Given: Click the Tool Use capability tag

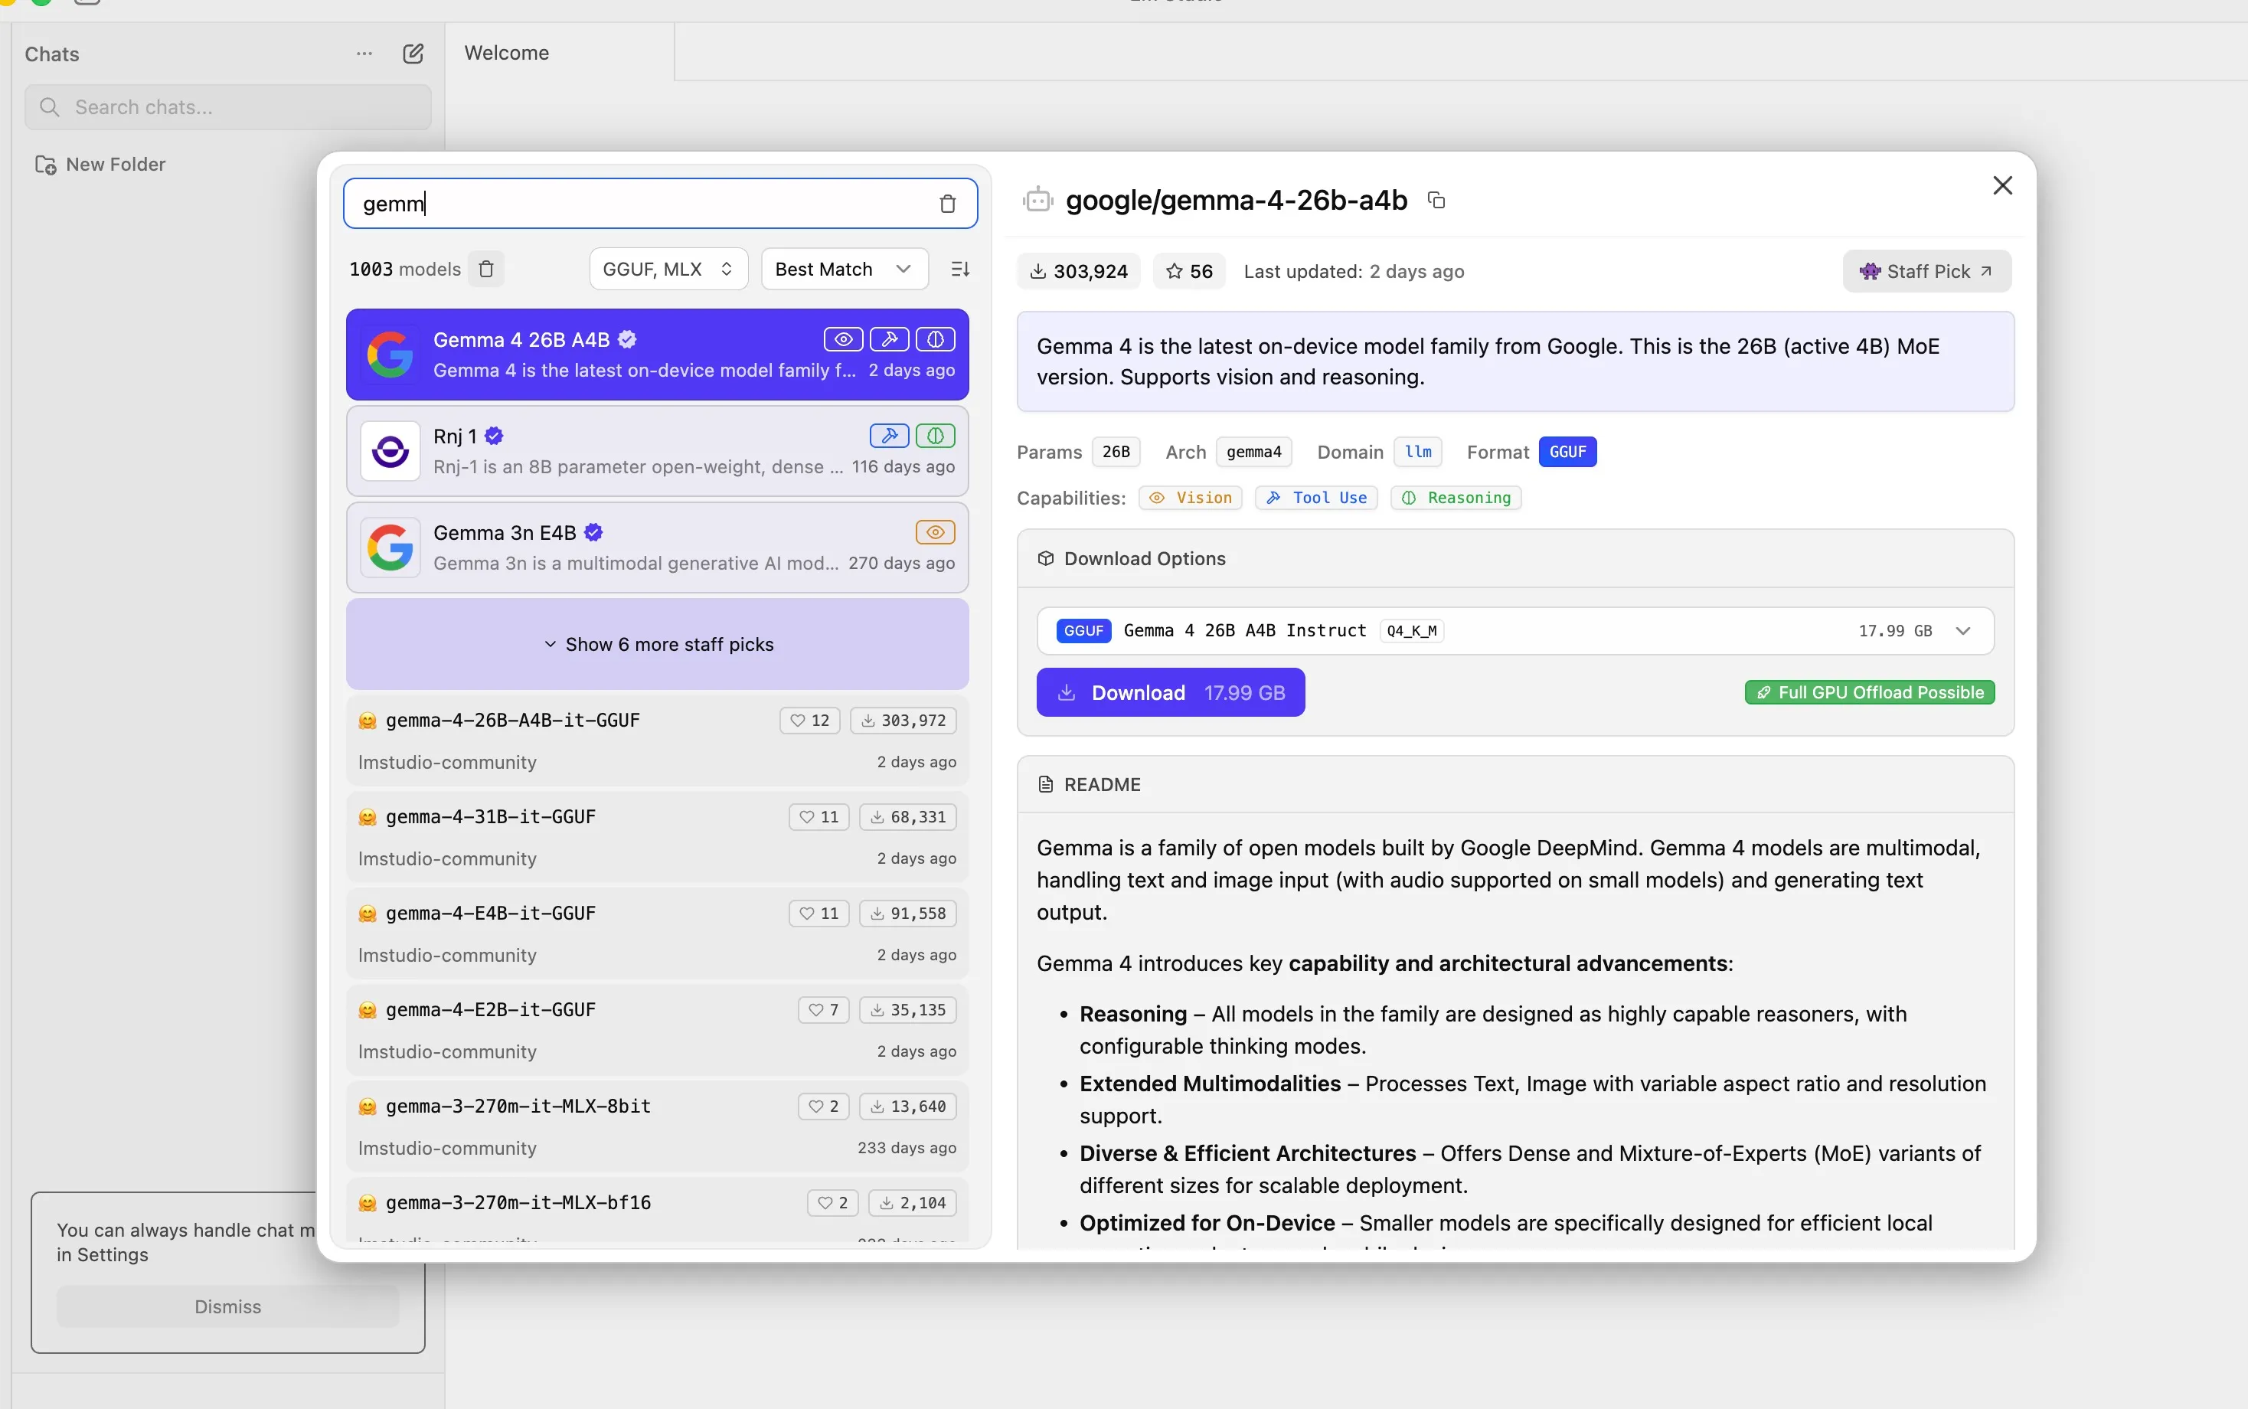Looking at the screenshot, I should 1315,498.
